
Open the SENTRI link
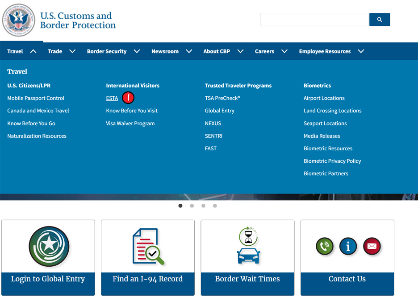tap(213, 136)
